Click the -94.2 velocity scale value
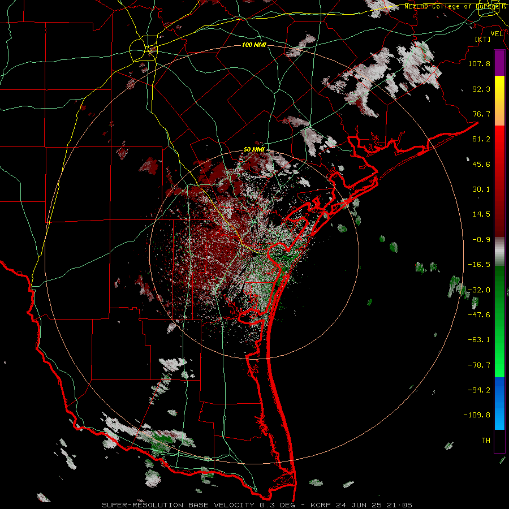 [x=479, y=390]
